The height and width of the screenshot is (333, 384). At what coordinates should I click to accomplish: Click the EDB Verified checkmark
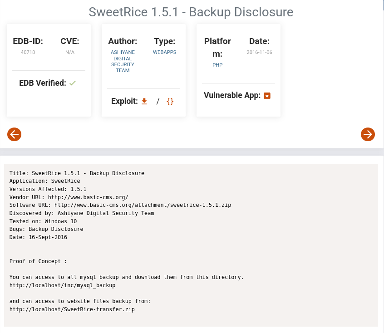coord(73,83)
